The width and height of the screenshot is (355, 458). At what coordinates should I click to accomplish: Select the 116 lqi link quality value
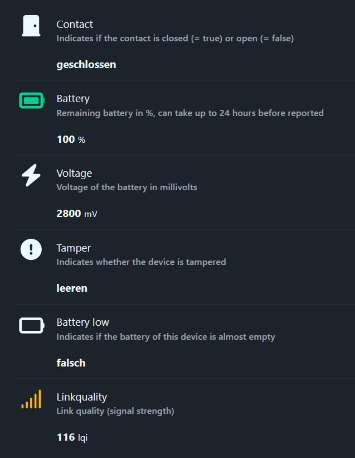(72, 437)
